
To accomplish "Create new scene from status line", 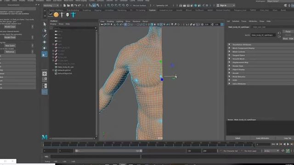I will (x=64, y=5).
